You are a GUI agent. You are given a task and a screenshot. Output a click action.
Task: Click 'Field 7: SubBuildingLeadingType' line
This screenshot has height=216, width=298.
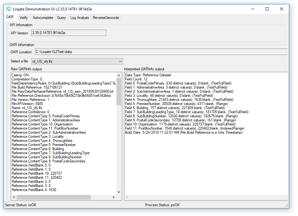pos(187,112)
